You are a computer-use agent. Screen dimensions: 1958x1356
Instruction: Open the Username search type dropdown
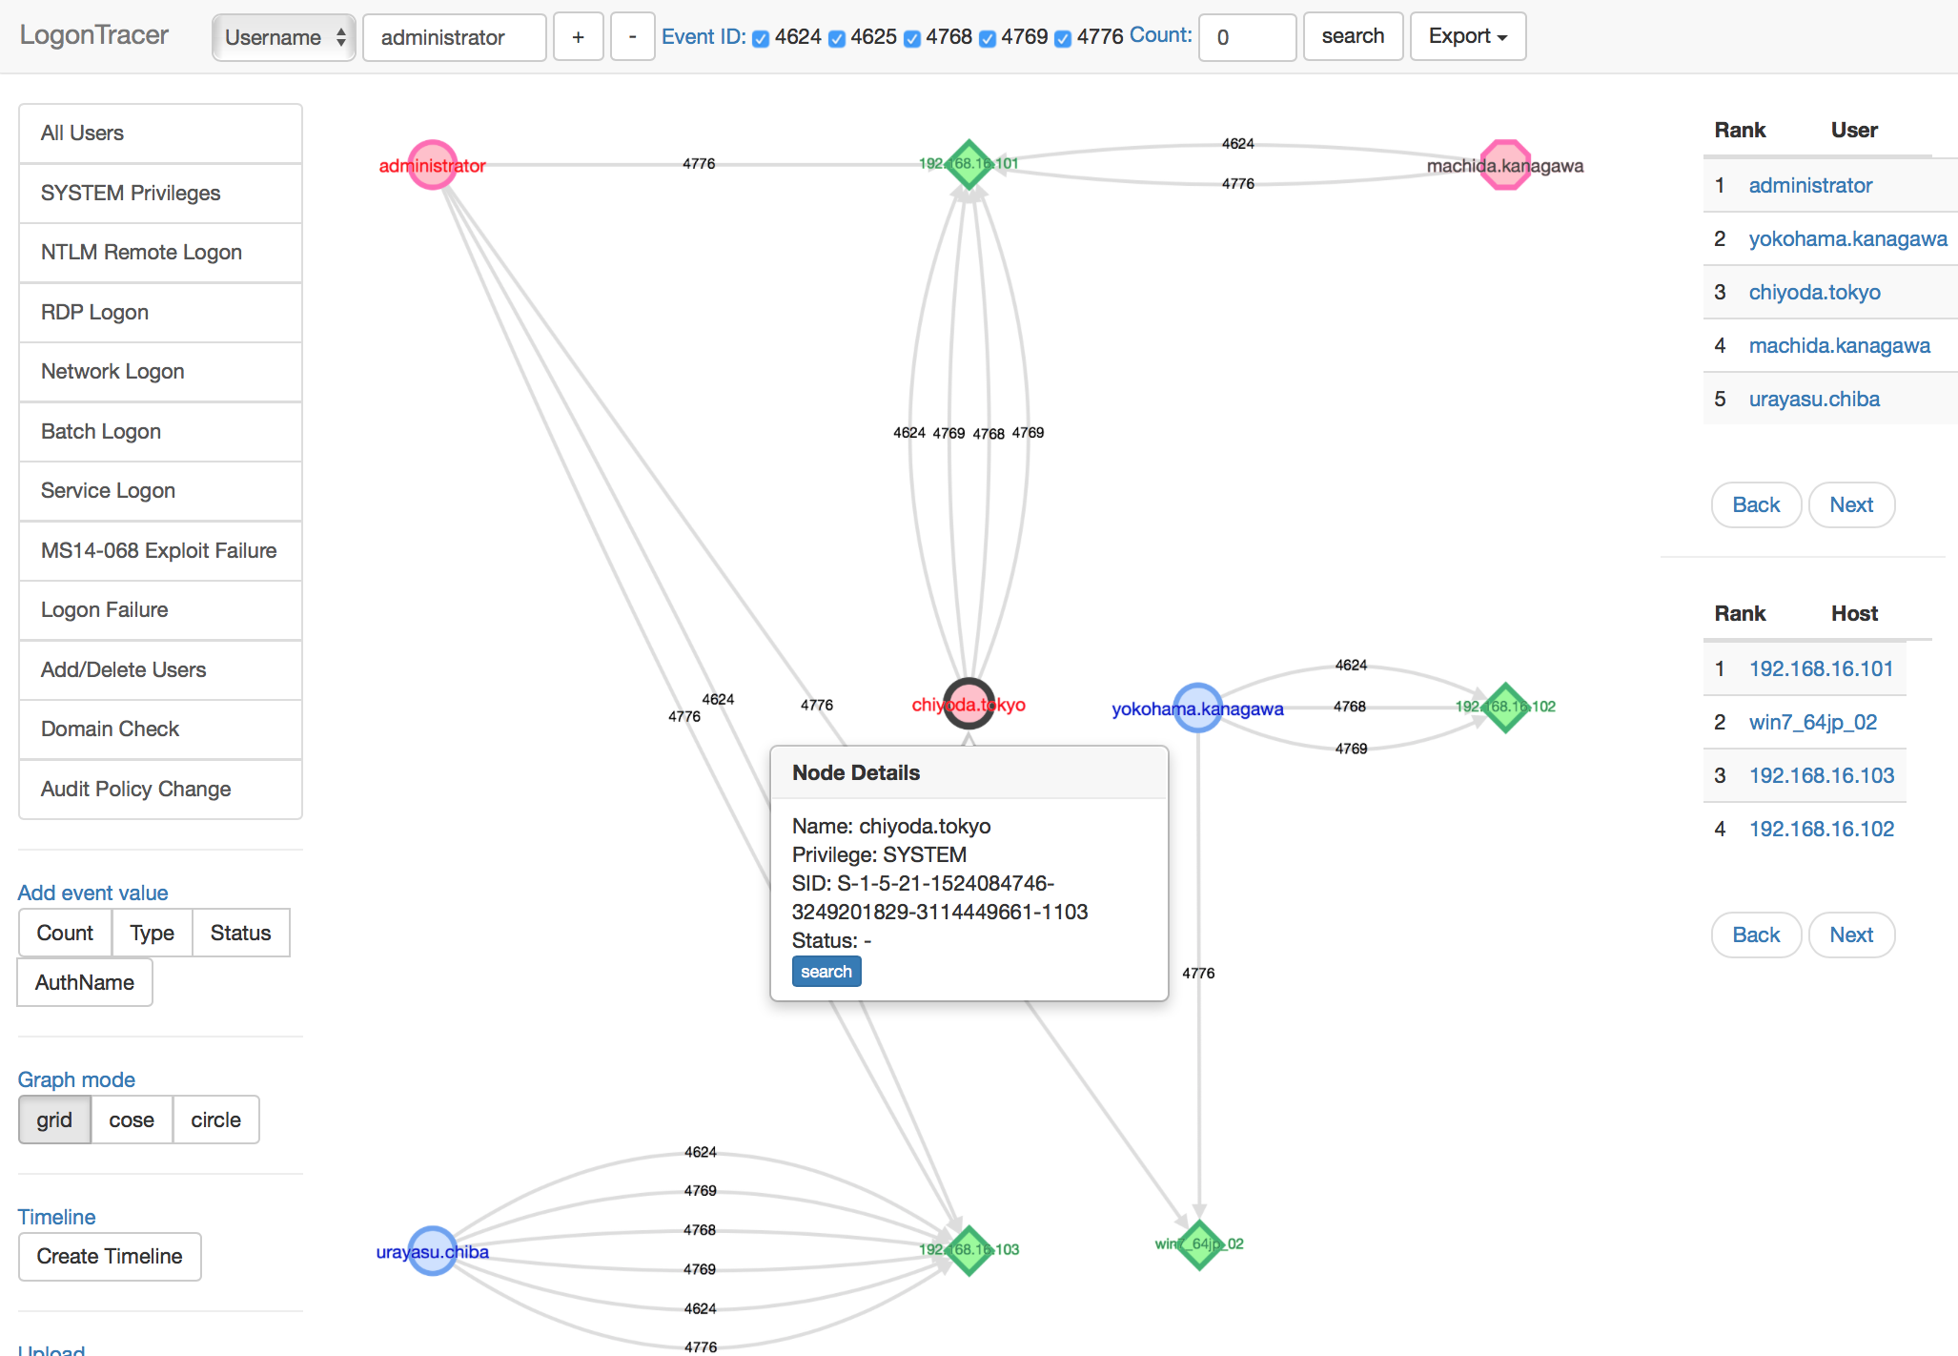click(x=283, y=37)
